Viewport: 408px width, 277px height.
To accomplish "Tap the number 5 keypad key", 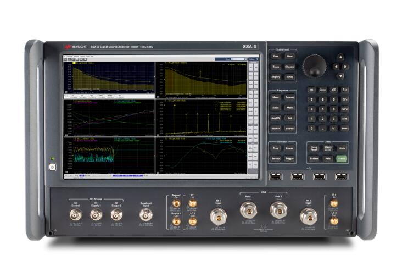I will [323, 109].
